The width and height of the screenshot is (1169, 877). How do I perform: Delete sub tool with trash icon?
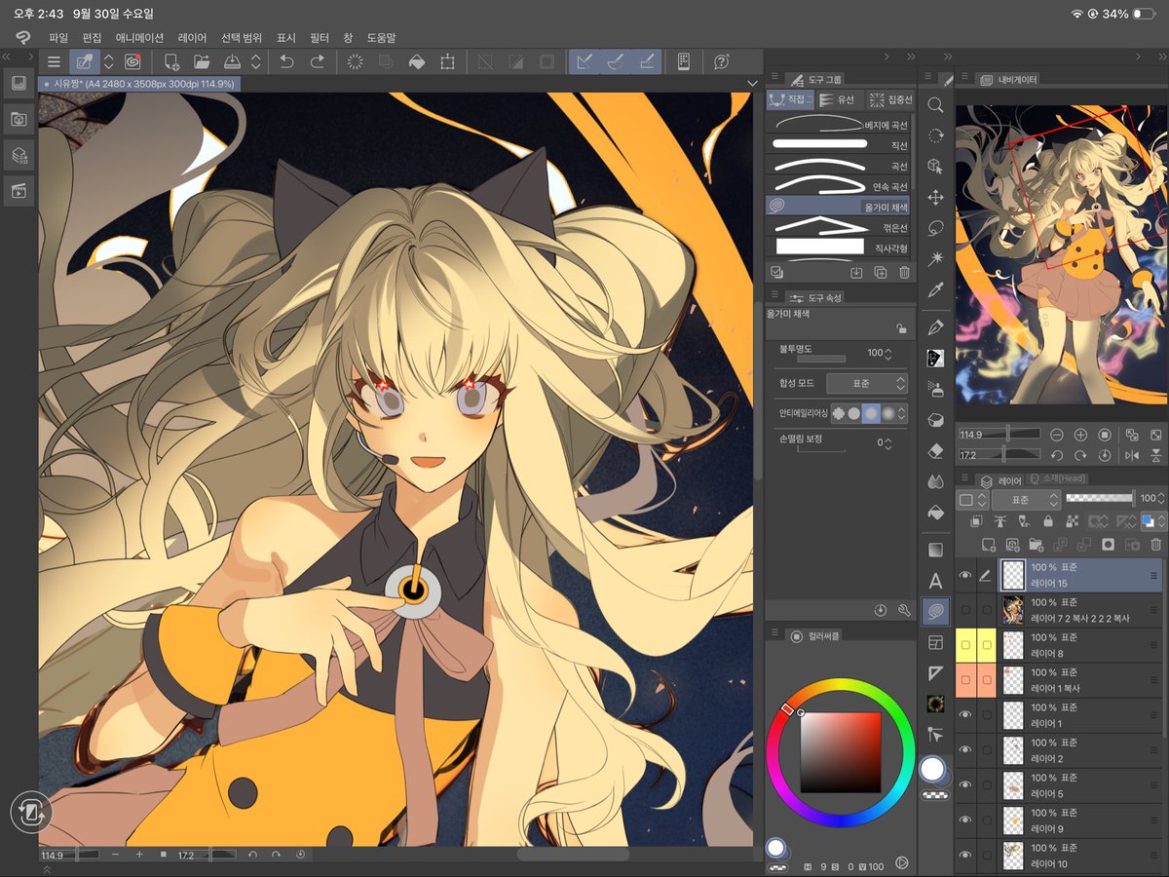(904, 273)
